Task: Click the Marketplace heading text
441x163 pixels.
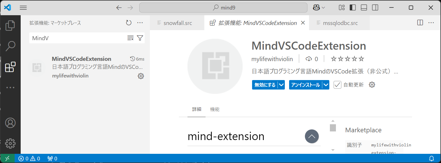Action: pyautogui.click(x=363, y=130)
